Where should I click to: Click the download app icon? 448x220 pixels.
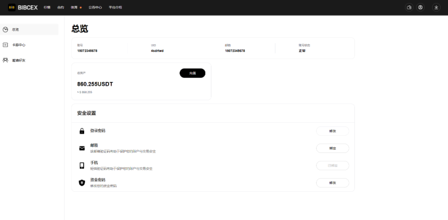[x=436, y=7]
